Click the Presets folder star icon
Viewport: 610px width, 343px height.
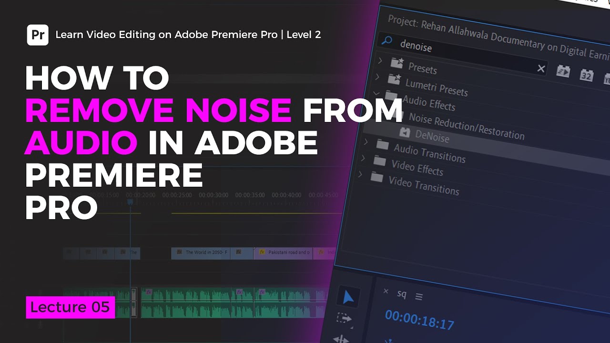point(396,62)
